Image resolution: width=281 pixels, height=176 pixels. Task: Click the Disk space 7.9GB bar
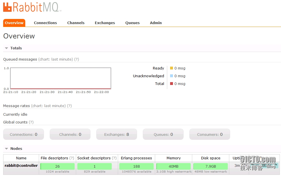pos(211,166)
